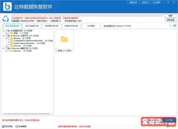
Task: Click the folder icon of $Extend
Action: [12, 38]
